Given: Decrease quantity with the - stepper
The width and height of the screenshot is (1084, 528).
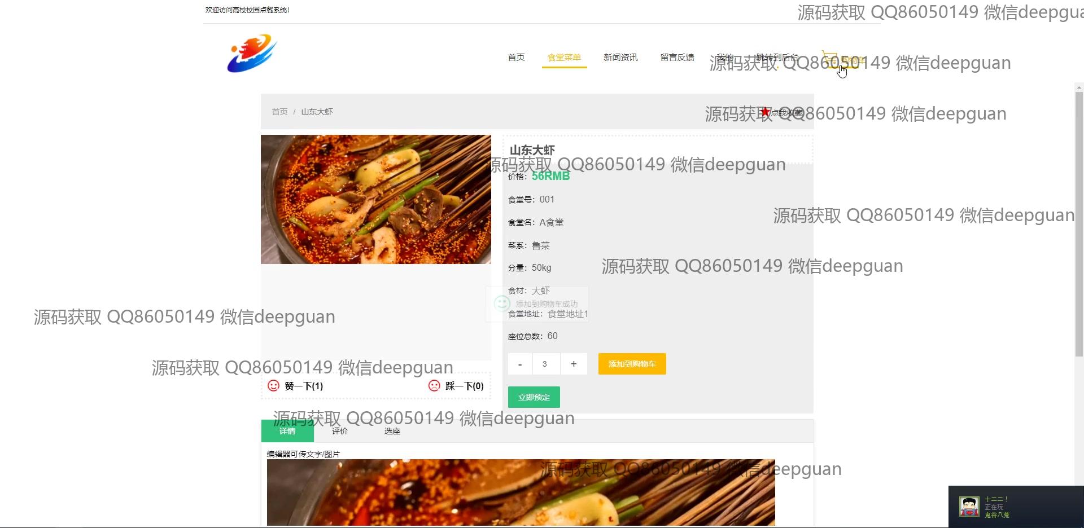Looking at the screenshot, I should [x=519, y=364].
